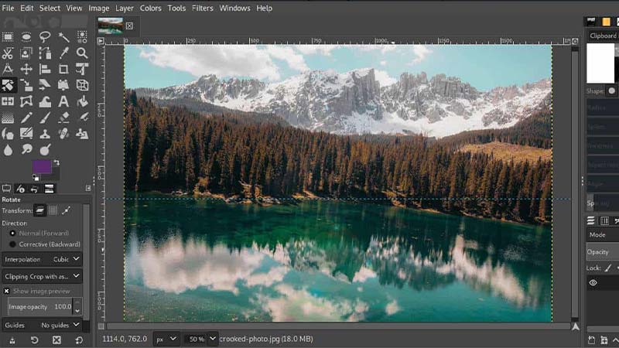Select the Rectangle Select tool
This screenshot has height=348, width=619.
click(x=8, y=37)
